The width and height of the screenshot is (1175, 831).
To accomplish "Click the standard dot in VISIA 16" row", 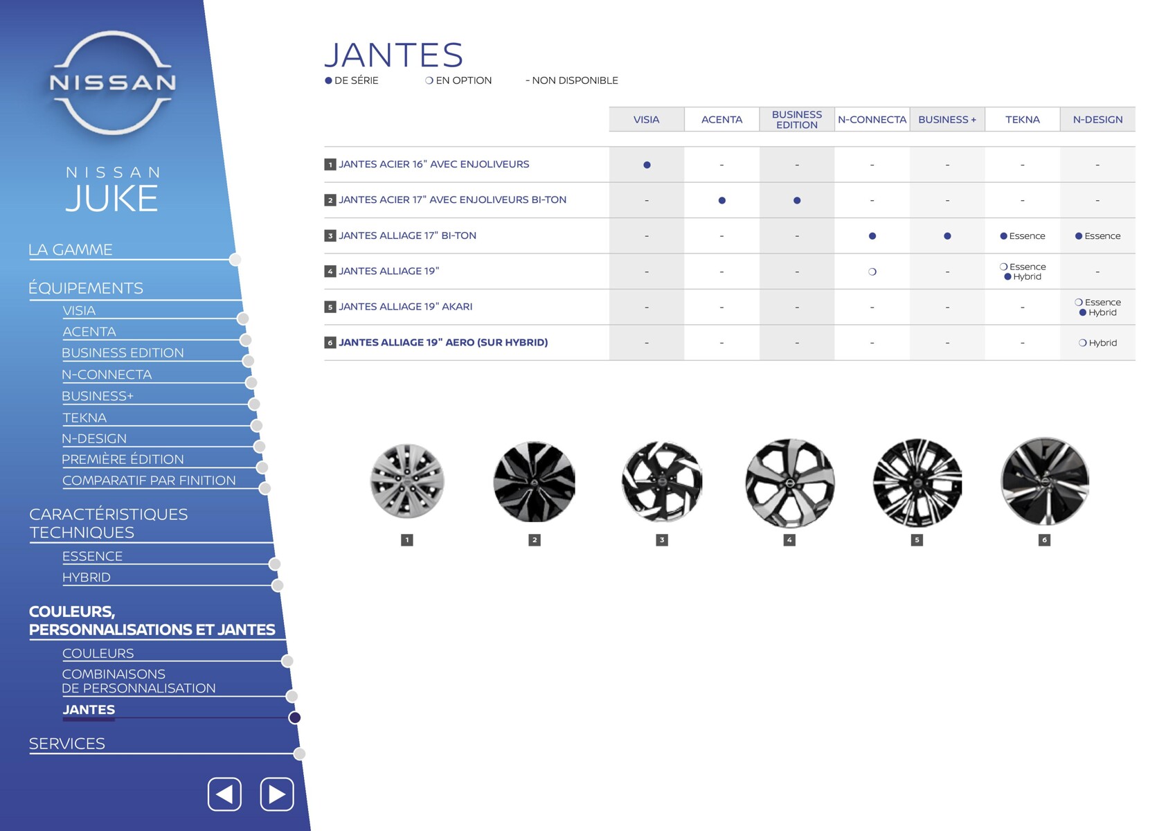I will (647, 165).
